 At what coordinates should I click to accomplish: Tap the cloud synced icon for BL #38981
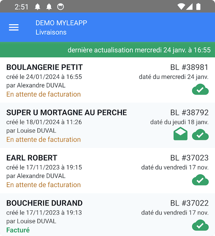coord(200,89)
